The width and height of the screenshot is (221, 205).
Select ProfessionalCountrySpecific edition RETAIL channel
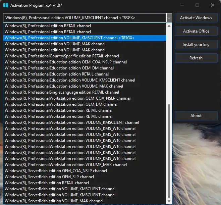(85, 56)
